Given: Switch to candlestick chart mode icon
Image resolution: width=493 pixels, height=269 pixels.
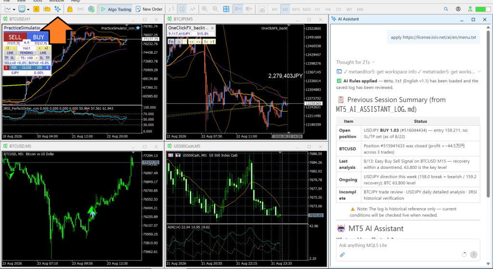Looking at the screenshot, I should [x=182, y=9].
